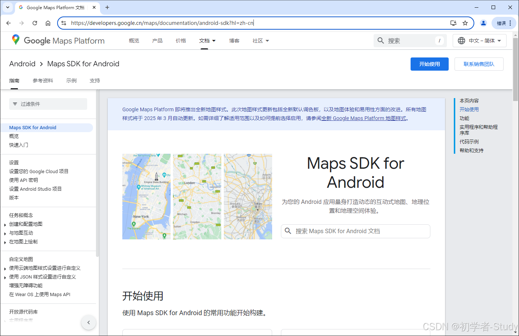This screenshot has height=336, width=519.
Task: Click the search icon in the docs search box
Action: 288,231
